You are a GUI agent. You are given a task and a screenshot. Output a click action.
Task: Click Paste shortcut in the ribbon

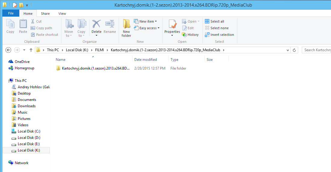(45, 35)
